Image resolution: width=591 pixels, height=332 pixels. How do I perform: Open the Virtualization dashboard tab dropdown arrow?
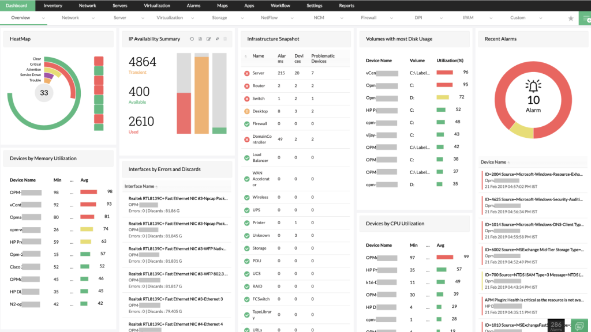[193, 18]
